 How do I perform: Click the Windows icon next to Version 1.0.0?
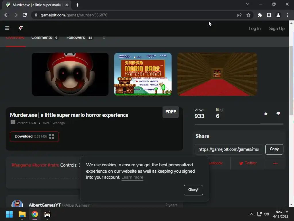[13, 122]
